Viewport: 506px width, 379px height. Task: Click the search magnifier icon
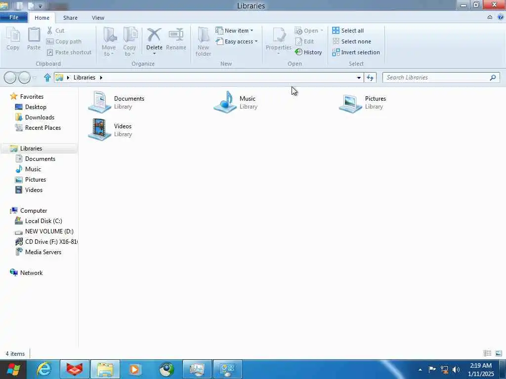[493, 77]
